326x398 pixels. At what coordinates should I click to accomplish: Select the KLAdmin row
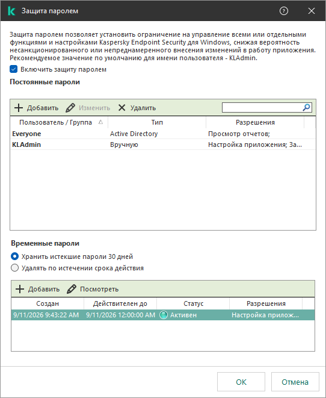tap(163, 145)
